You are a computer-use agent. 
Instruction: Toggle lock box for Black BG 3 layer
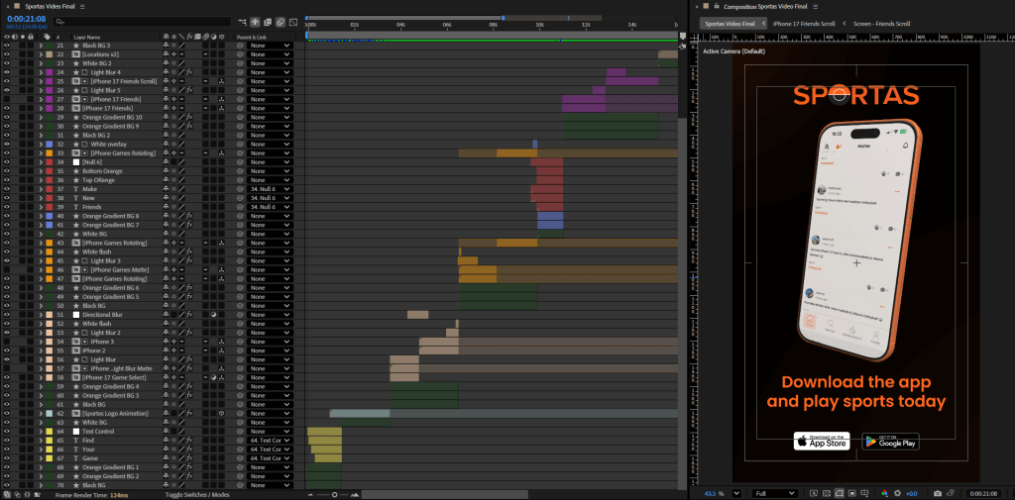click(31, 46)
